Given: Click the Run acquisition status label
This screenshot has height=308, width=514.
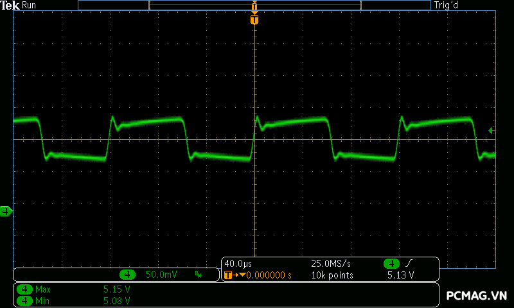Looking at the screenshot, I should pyautogui.click(x=29, y=5).
